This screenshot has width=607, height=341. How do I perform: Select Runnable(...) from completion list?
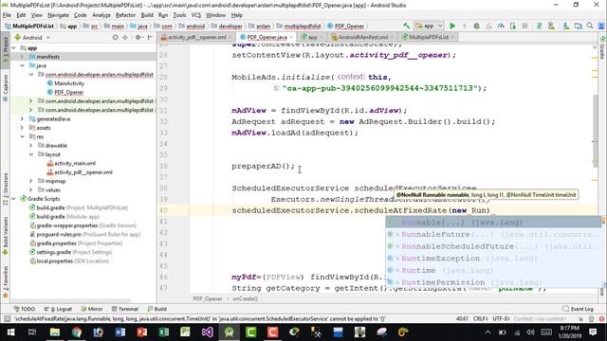pyautogui.click(x=493, y=223)
